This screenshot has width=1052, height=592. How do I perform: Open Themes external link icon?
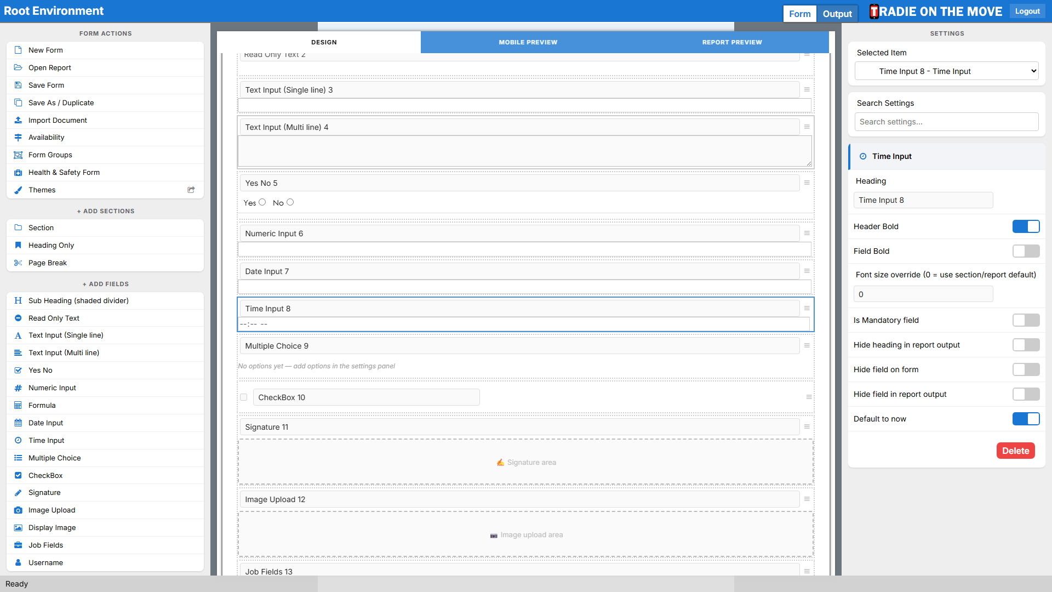(x=191, y=190)
